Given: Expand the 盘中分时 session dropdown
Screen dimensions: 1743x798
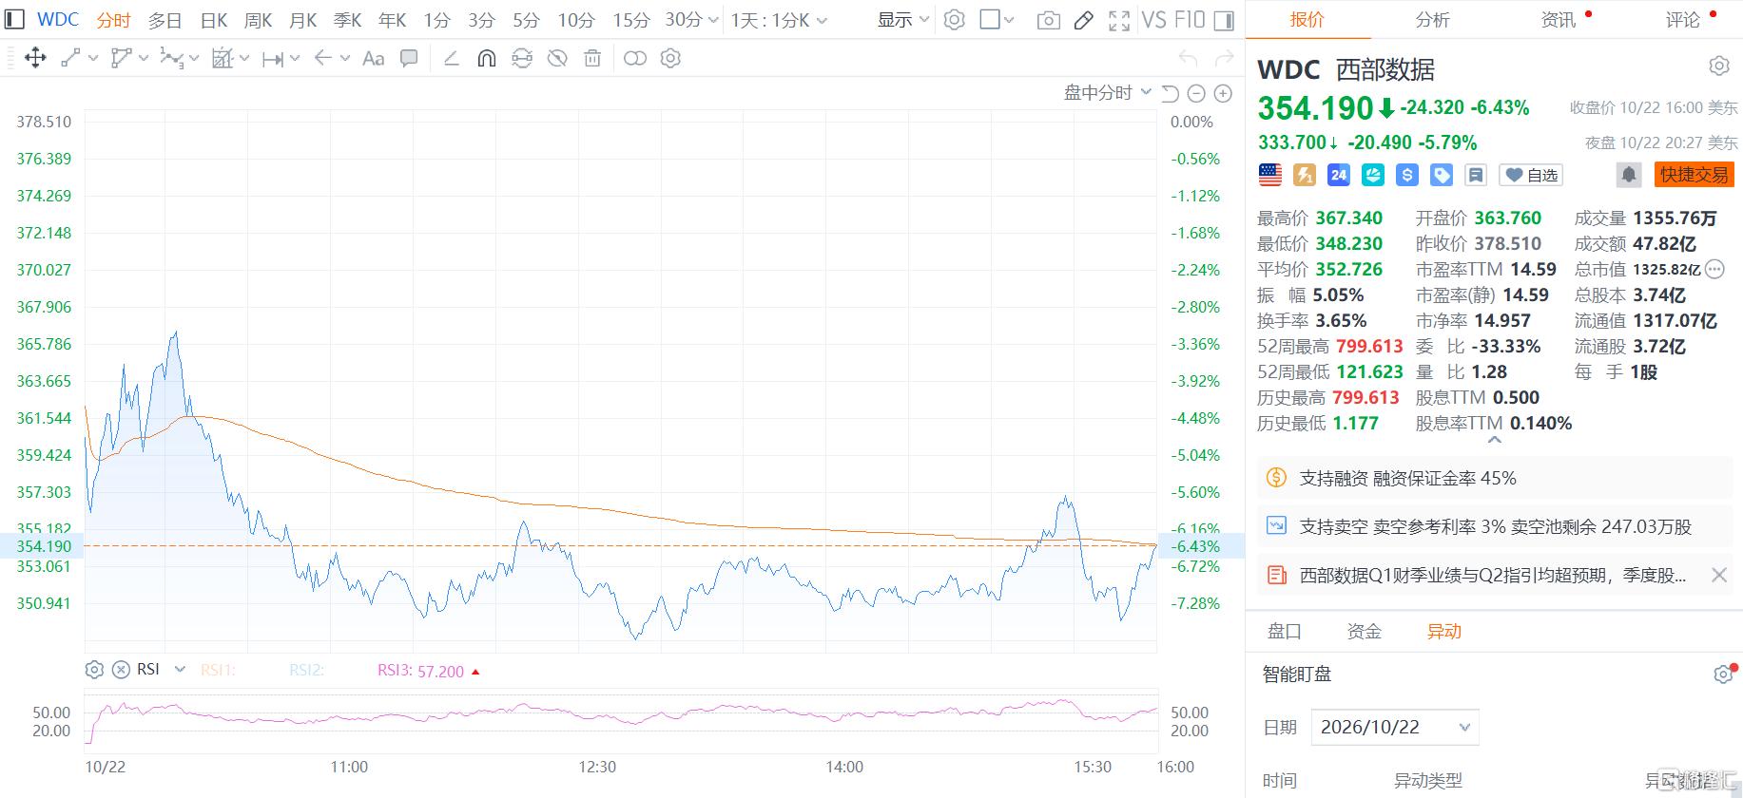Looking at the screenshot, I should click(1107, 93).
